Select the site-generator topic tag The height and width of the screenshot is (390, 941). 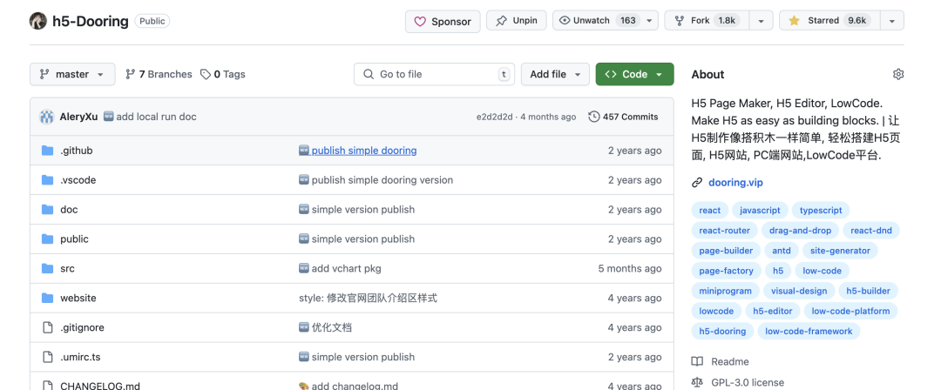840,250
